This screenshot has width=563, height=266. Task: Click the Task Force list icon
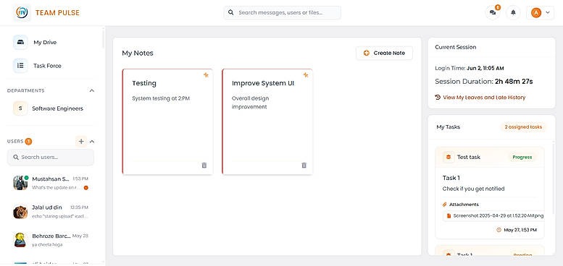(x=20, y=66)
